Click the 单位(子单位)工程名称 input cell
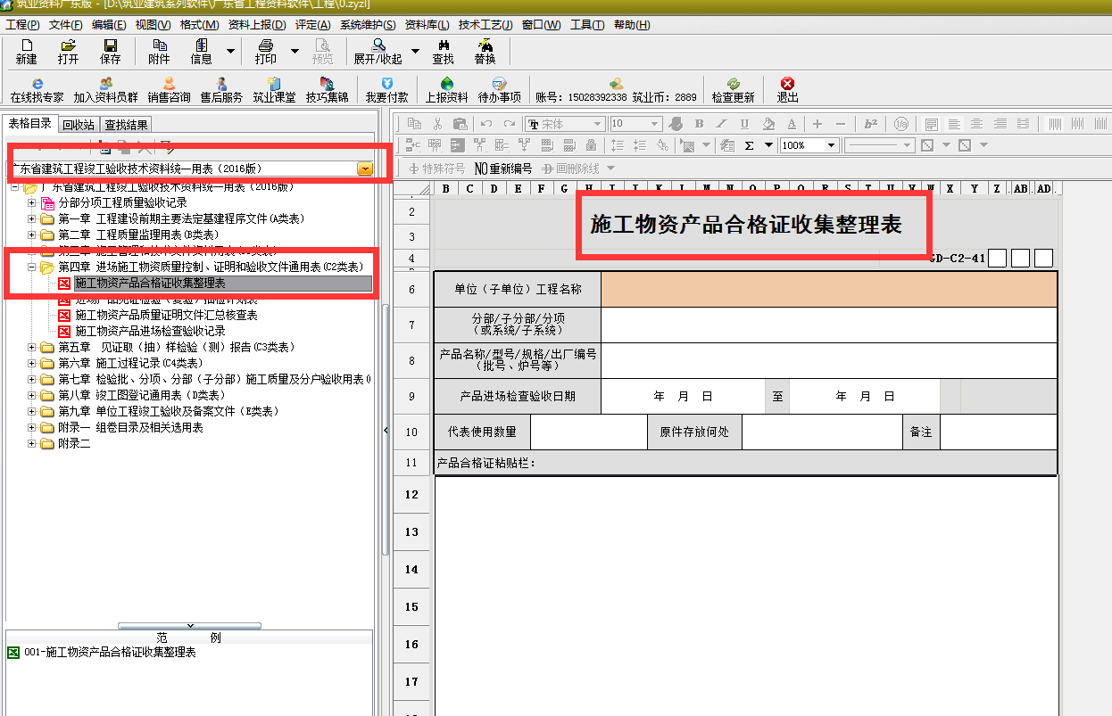The width and height of the screenshot is (1112, 716). click(x=828, y=290)
